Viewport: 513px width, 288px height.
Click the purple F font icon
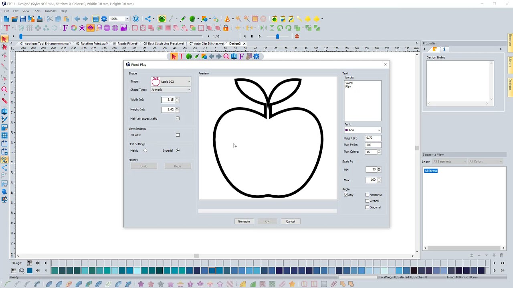[65, 28]
